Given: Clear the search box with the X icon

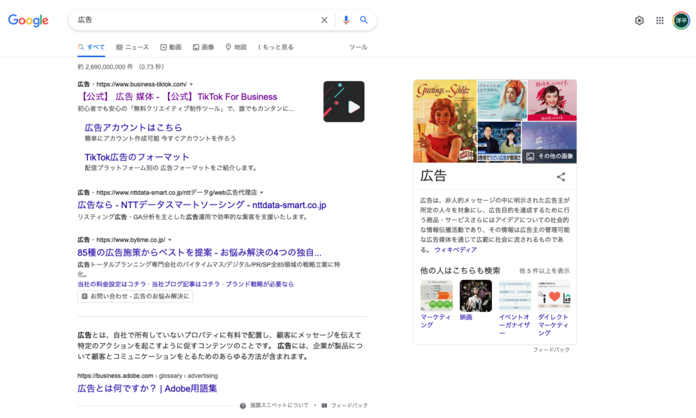Looking at the screenshot, I should coord(324,20).
